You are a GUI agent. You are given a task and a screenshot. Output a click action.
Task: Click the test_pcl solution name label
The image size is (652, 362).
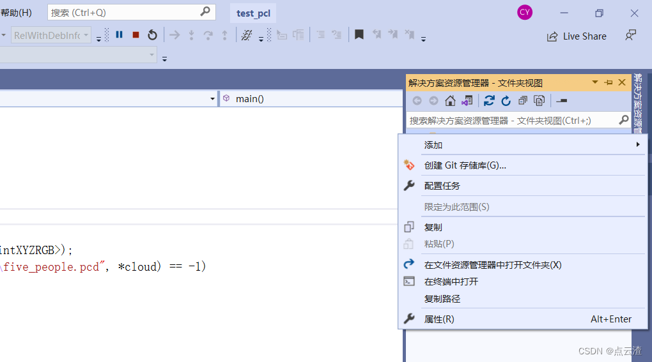[x=253, y=13]
